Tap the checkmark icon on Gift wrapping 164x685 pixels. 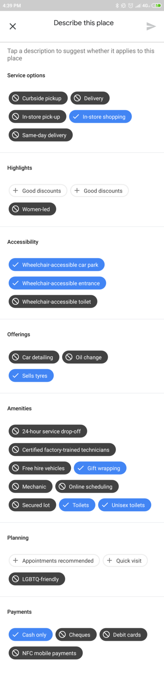tap(81, 468)
